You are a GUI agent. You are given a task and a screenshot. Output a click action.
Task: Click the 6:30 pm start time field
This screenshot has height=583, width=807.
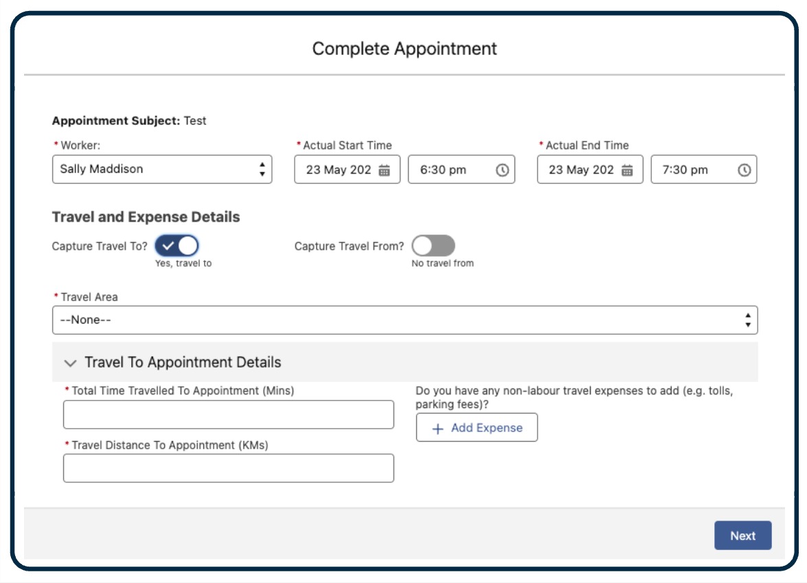pyautogui.click(x=451, y=170)
